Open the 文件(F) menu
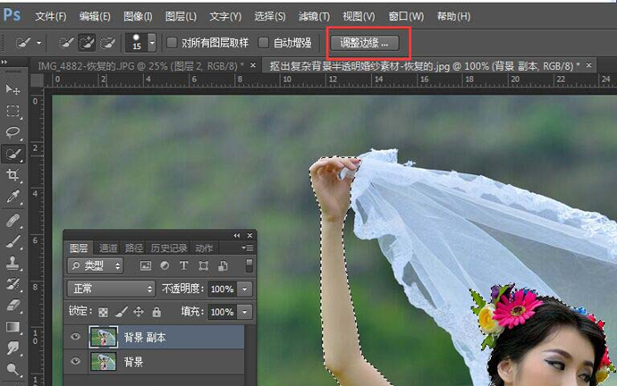 pos(50,16)
